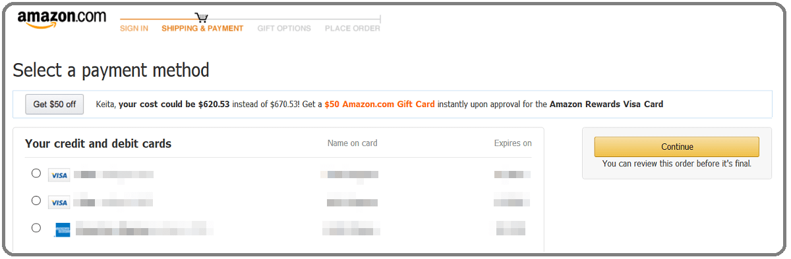
Task: Click the first Visa card logo
Action: pyautogui.click(x=59, y=175)
